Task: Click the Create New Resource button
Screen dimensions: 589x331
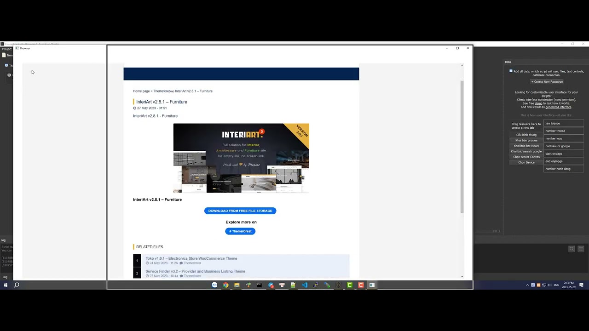Action: (x=547, y=82)
